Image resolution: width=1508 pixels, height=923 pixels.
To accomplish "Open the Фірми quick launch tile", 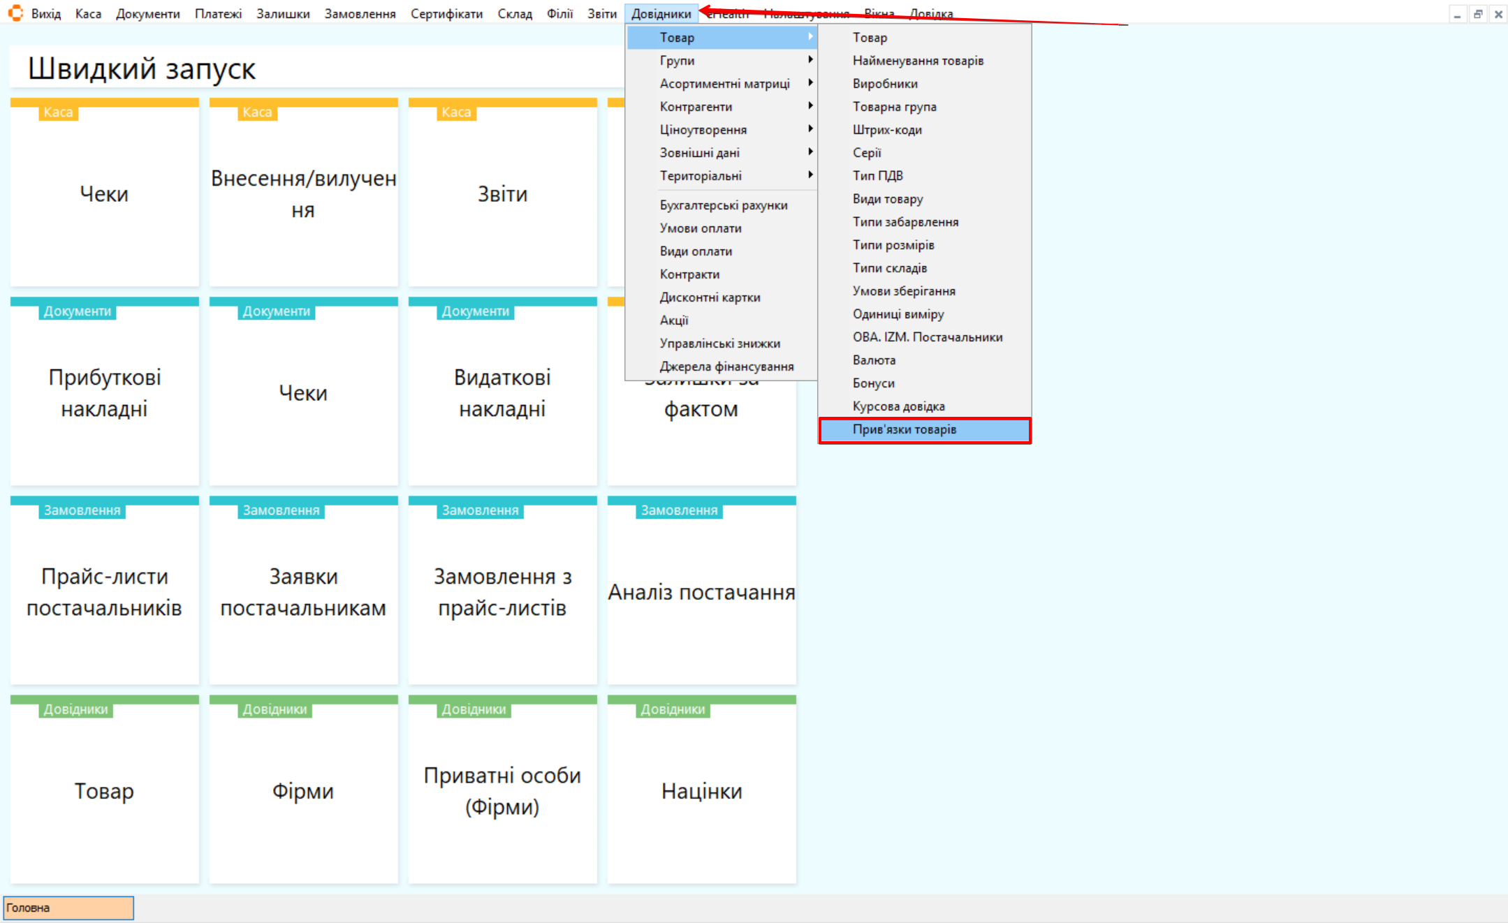I will 303,790.
